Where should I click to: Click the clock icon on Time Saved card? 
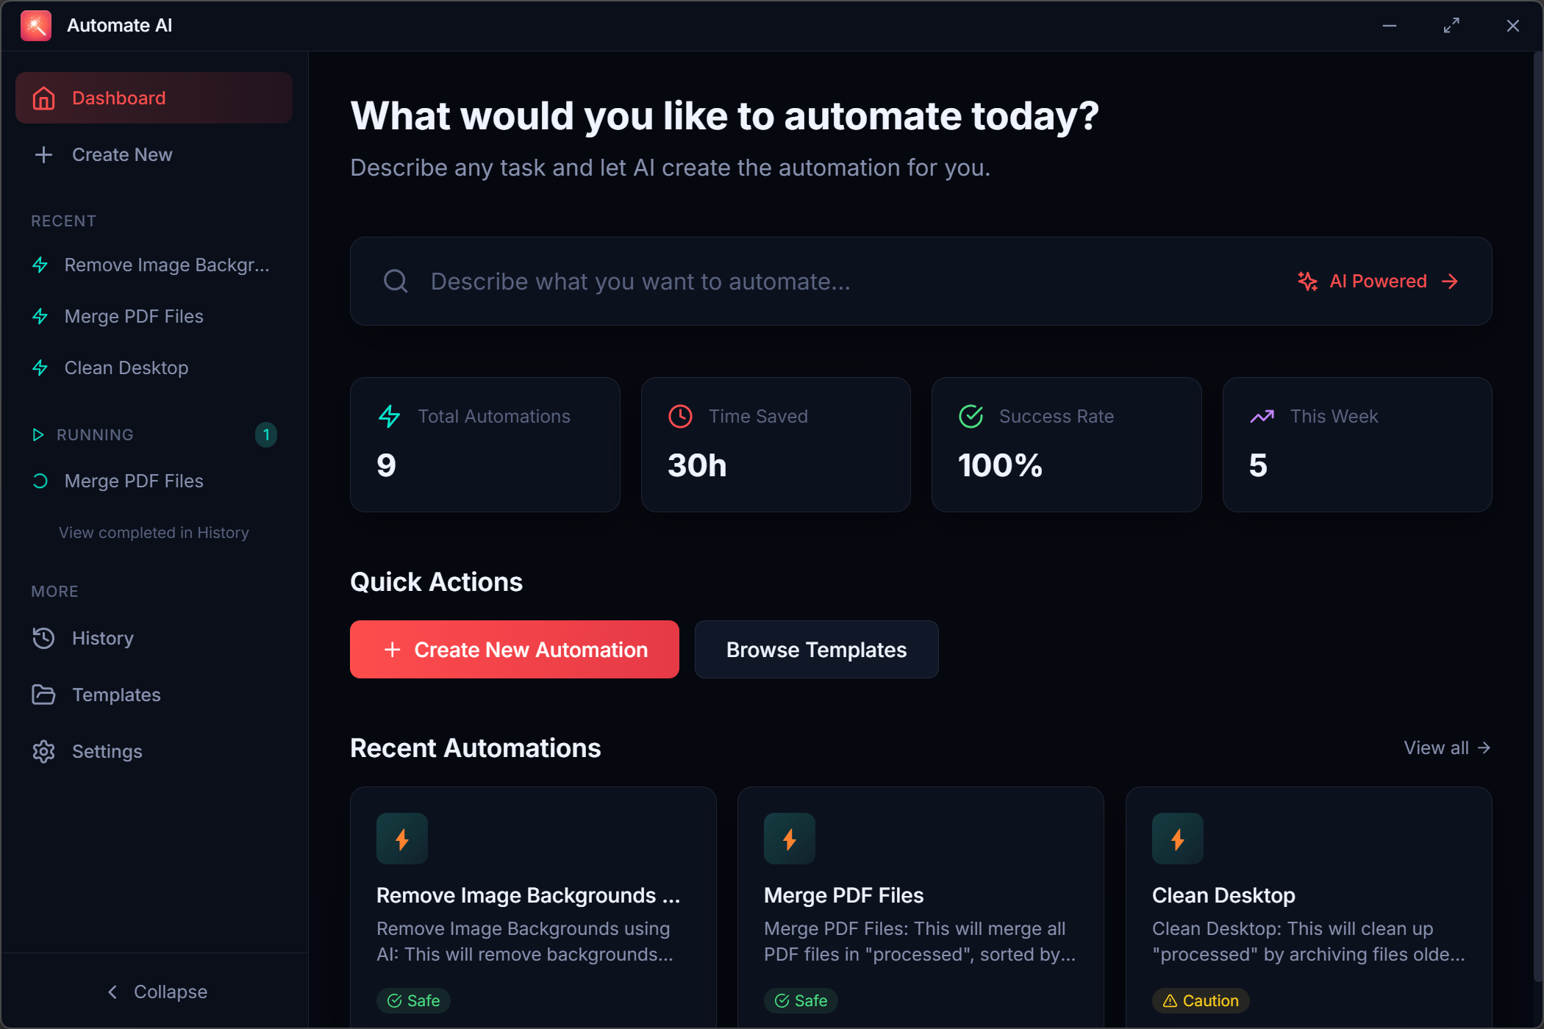(680, 416)
